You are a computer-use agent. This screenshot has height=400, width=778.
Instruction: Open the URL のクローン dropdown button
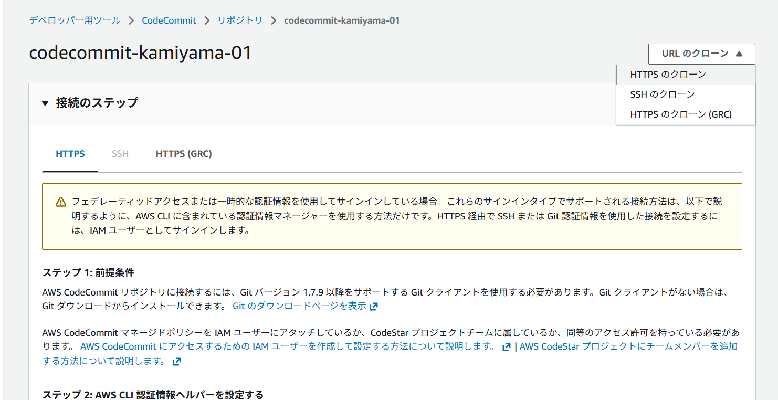coord(701,54)
